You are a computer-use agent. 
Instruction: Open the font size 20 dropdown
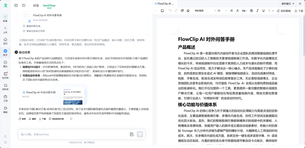click(x=222, y=11)
